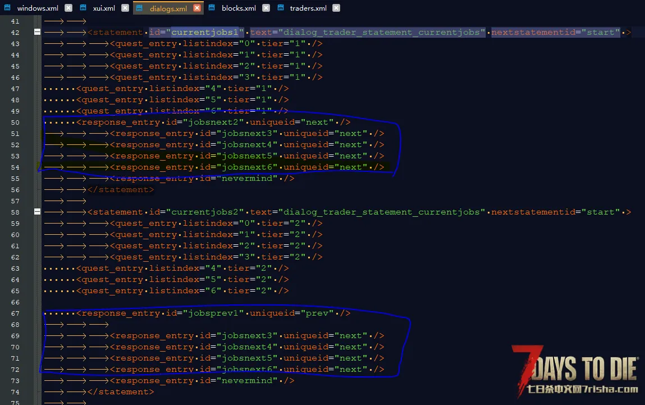
Task: Click the empty line 66 in the editor
Action: [225, 302]
